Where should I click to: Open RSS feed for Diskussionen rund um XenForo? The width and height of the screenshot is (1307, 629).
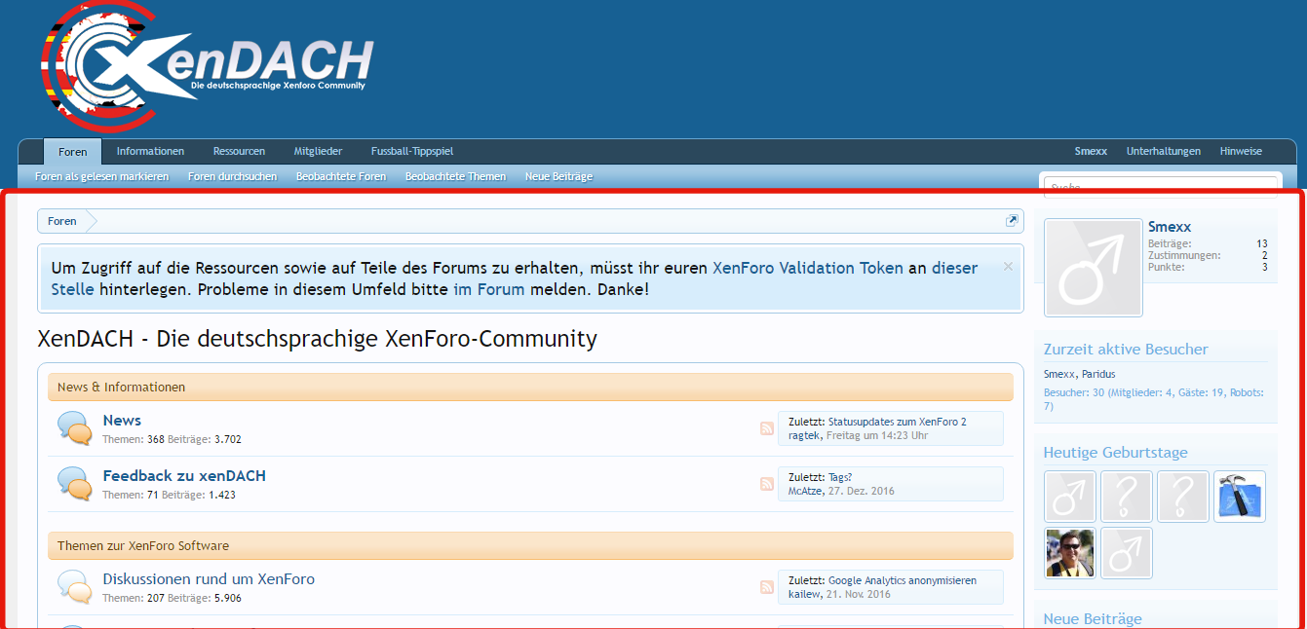pyautogui.click(x=768, y=587)
